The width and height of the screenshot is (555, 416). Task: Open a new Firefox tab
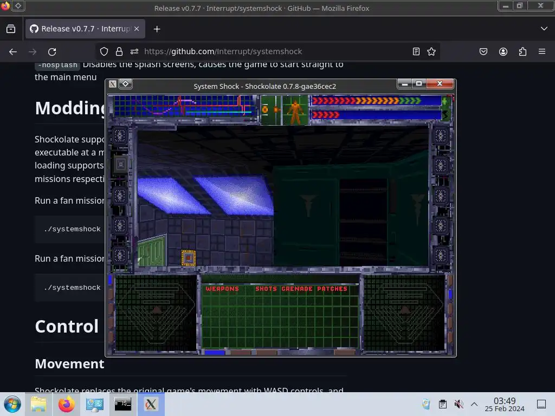(x=157, y=29)
